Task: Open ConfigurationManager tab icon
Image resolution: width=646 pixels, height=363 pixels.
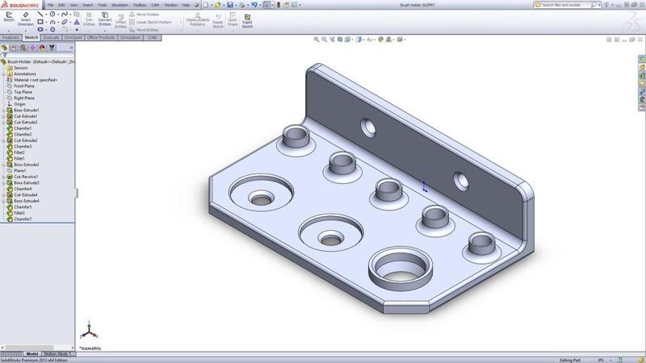Action: pyautogui.click(x=23, y=48)
